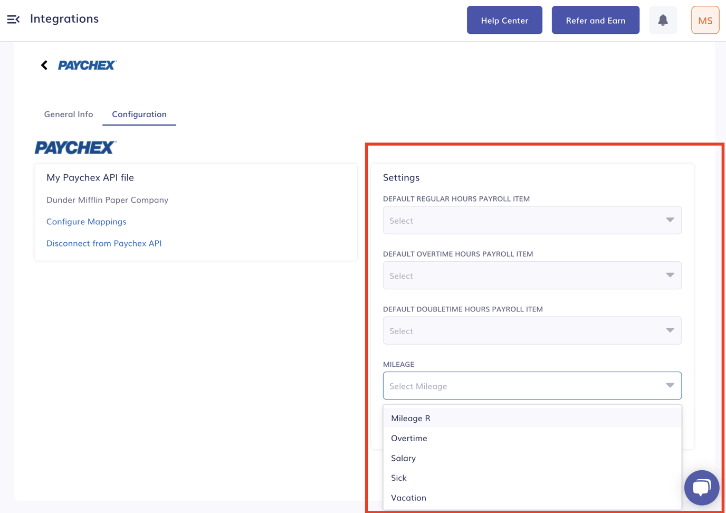Open the Help Center
The width and height of the screenshot is (726, 513).
[x=504, y=20]
